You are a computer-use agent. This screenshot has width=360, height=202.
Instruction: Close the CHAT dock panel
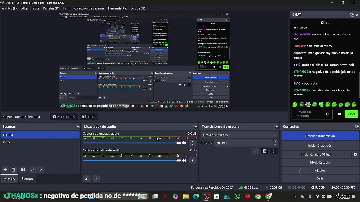point(357,15)
